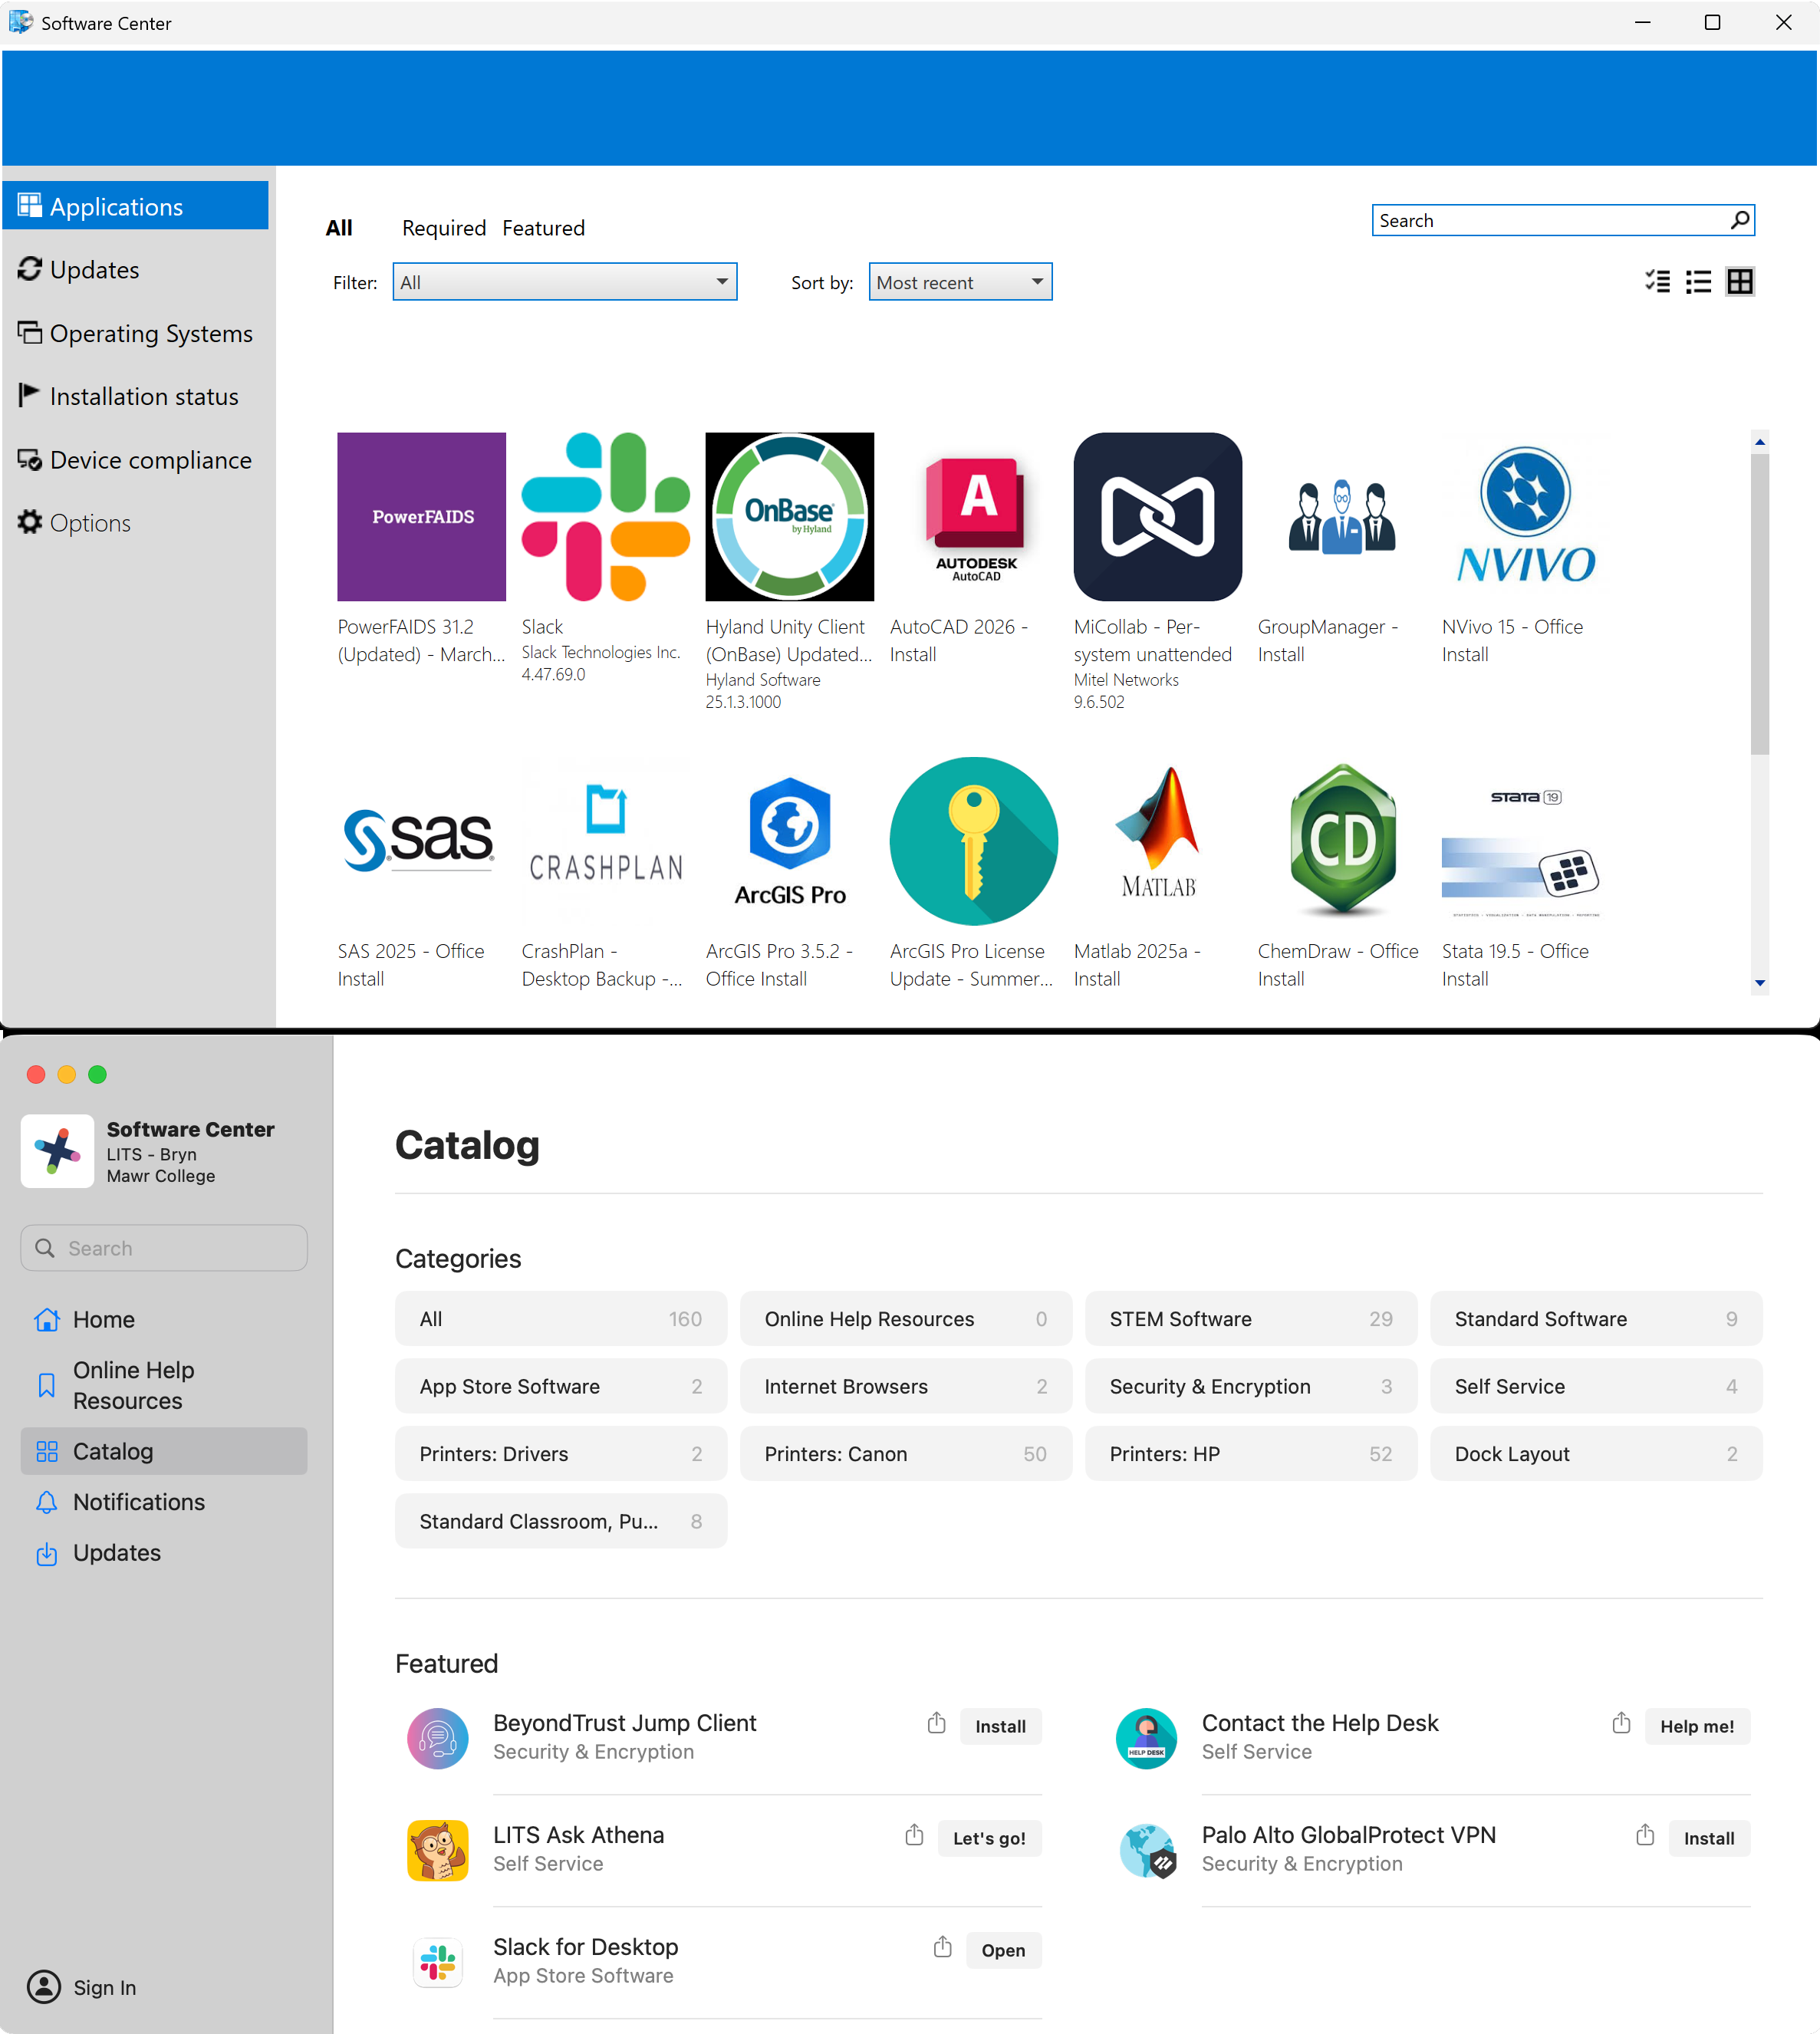1820x2034 pixels.
Task: Click Install for BeyondTrust Jump Client
Action: 1000,1726
